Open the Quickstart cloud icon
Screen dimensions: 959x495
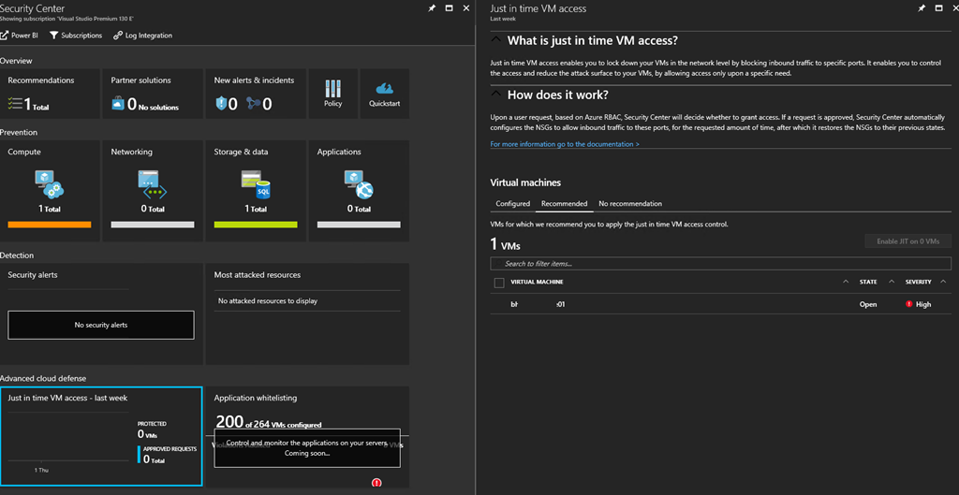pyautogui.click(x=384, y=89)
